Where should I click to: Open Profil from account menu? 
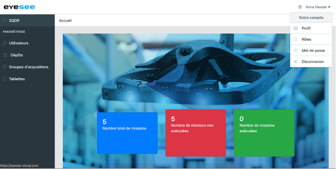(311, 28)
